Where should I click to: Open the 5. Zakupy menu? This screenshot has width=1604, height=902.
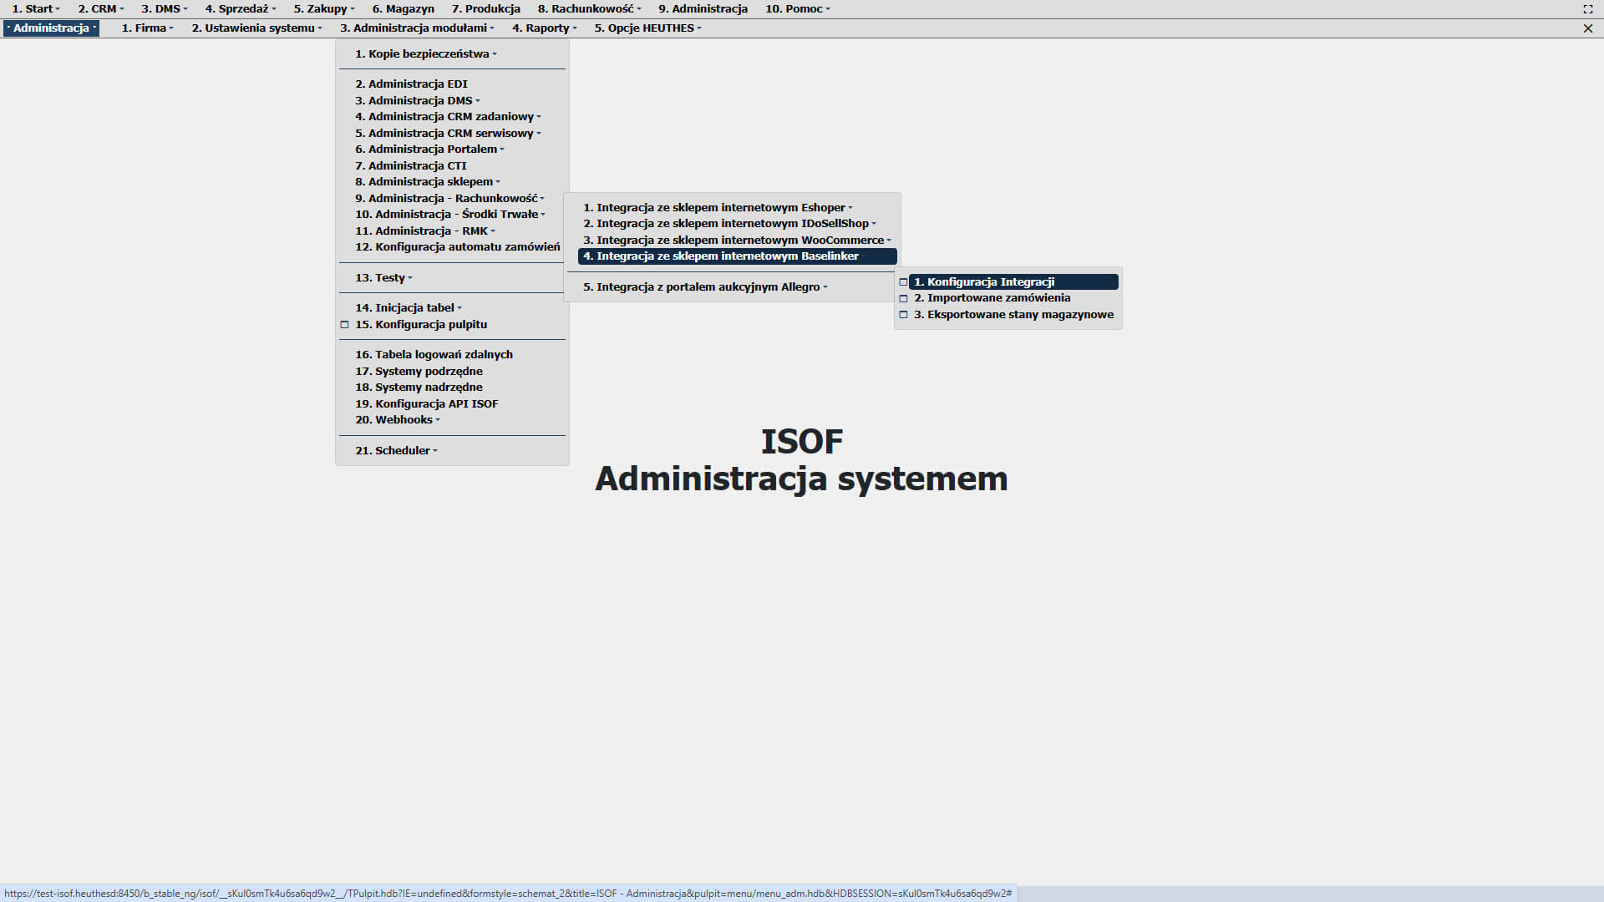[x=324, y=9]
